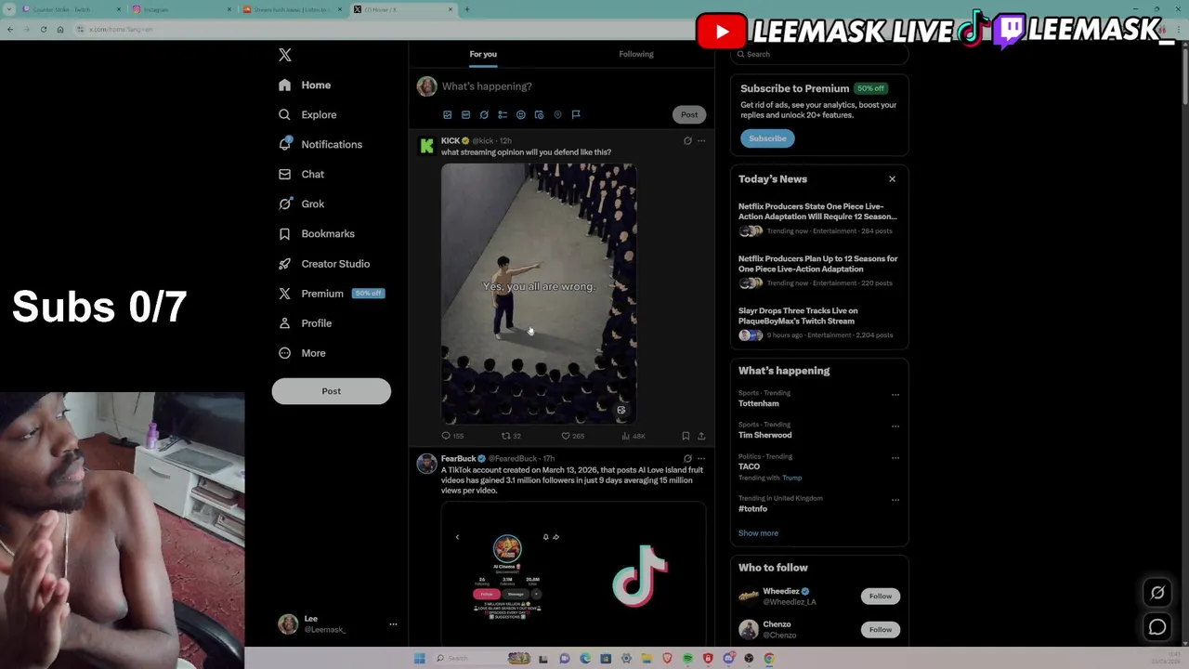Open the More menu in the sidebar
Viewport: 1189px width, 669px height.
(x=302, y=352)
